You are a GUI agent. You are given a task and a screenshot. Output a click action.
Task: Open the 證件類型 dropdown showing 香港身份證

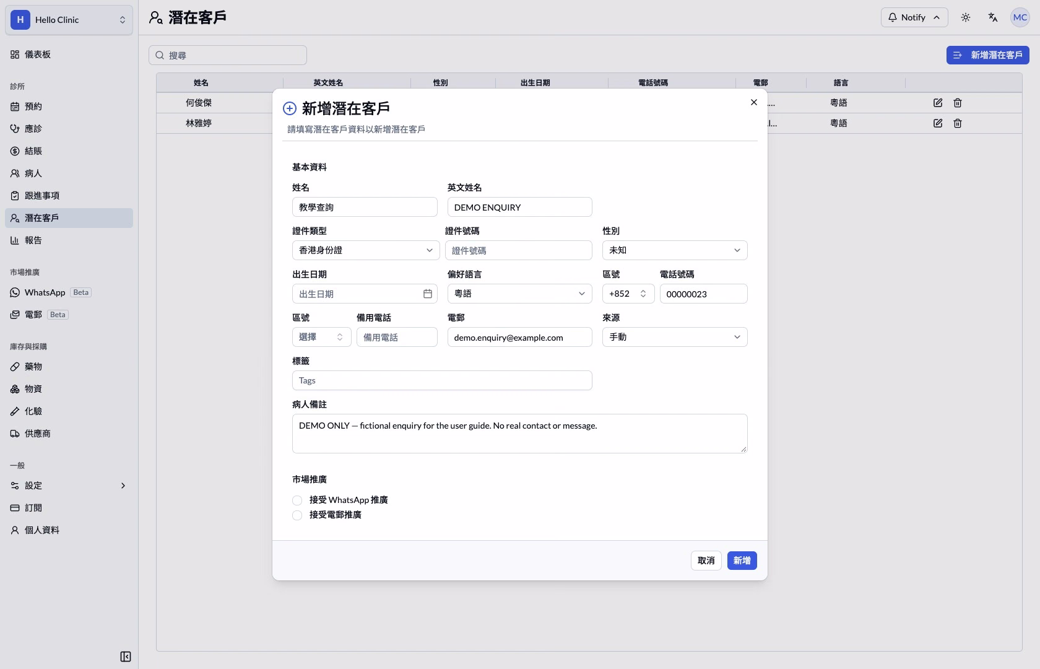365,250
